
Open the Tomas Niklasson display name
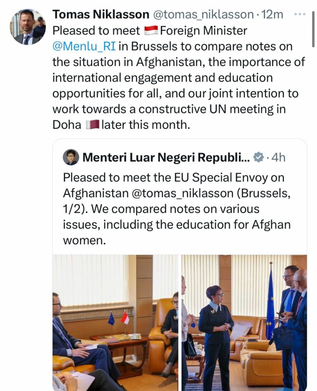(x=101, y=14)
